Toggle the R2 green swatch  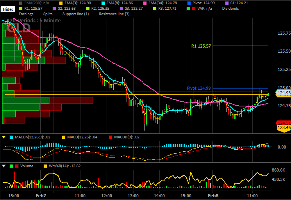[x=88, y=9]
